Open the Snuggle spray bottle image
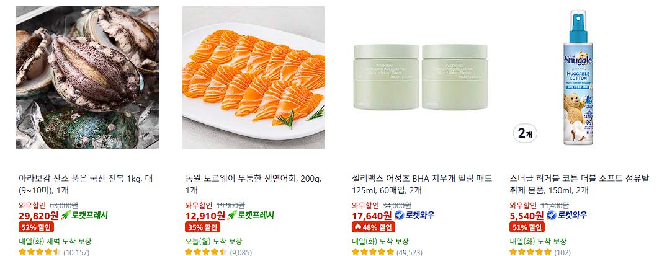 pos(578,77)
